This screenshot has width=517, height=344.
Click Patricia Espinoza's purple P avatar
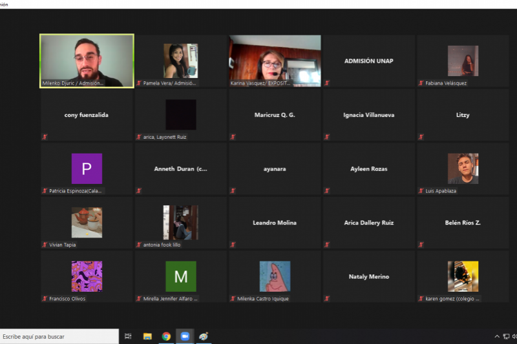(87, 168)
